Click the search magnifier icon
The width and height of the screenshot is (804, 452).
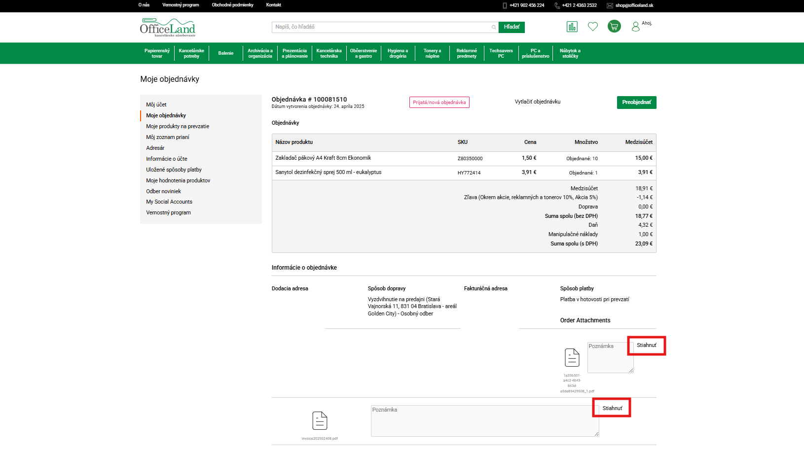coord(493,27)
